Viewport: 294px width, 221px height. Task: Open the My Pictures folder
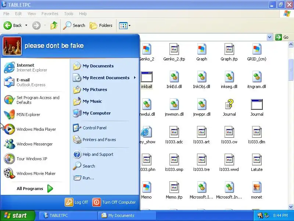(90, 90)
